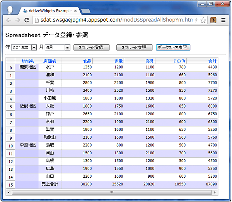Click the browser back arrow
The image size is (232, 202).
click(8, 20)
